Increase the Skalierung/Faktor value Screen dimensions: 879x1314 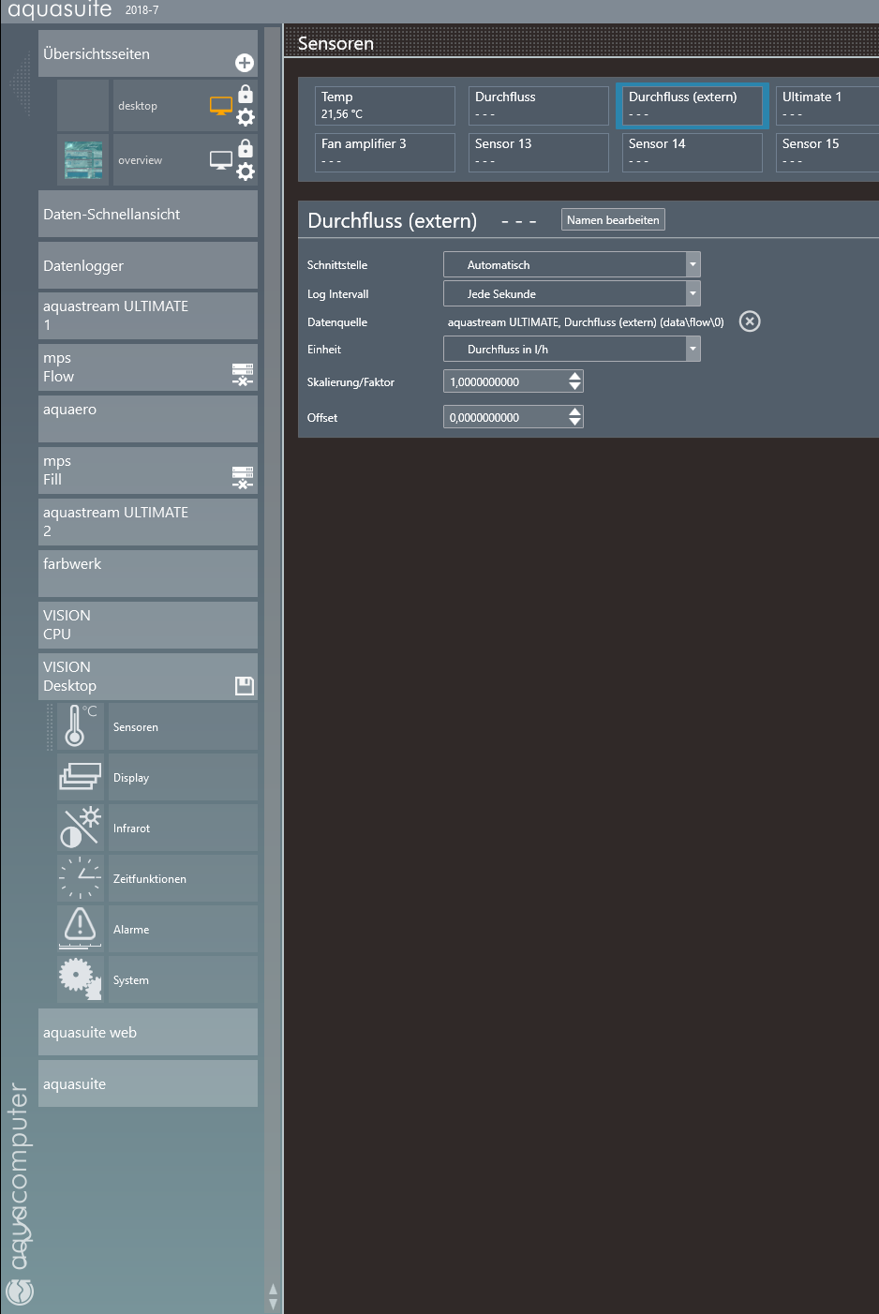[574, 376]
